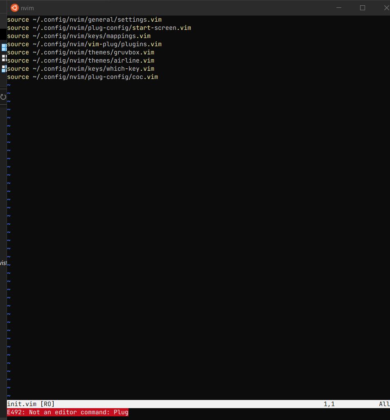The image size is (390, 420).
Task: Click the first tilde line below the source commands
Action: click(x=8, y=85)
